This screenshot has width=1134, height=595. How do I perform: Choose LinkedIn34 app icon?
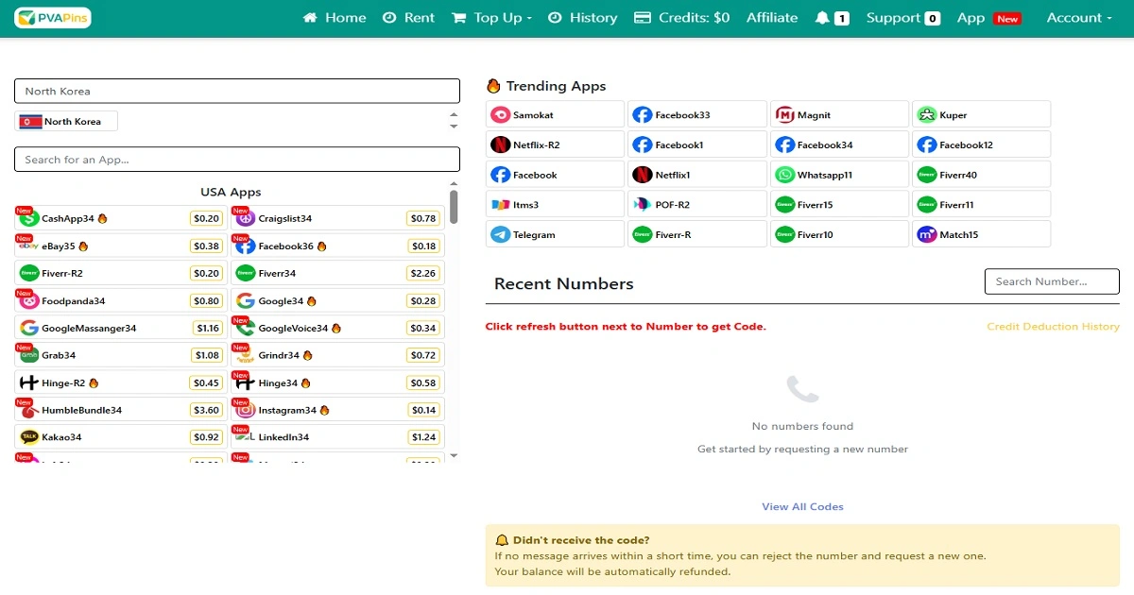245,437
